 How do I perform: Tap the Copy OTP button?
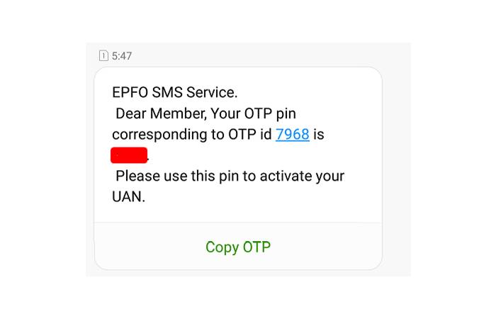pyautogui.click(x=238, y=247)
